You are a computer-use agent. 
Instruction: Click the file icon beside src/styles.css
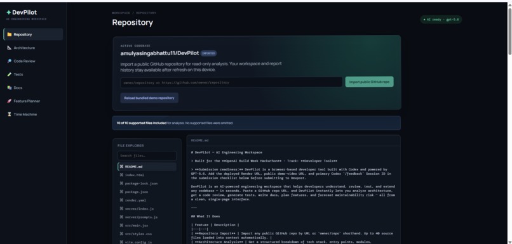tap(121, 234)
